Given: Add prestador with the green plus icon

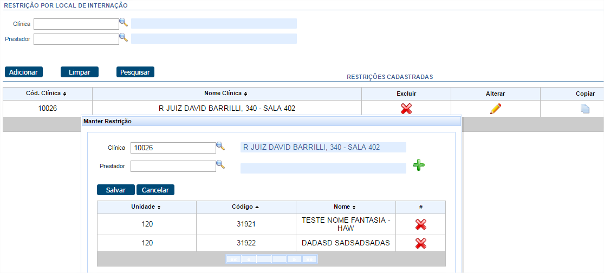Looking at the screenshot, I should [419, 165].
